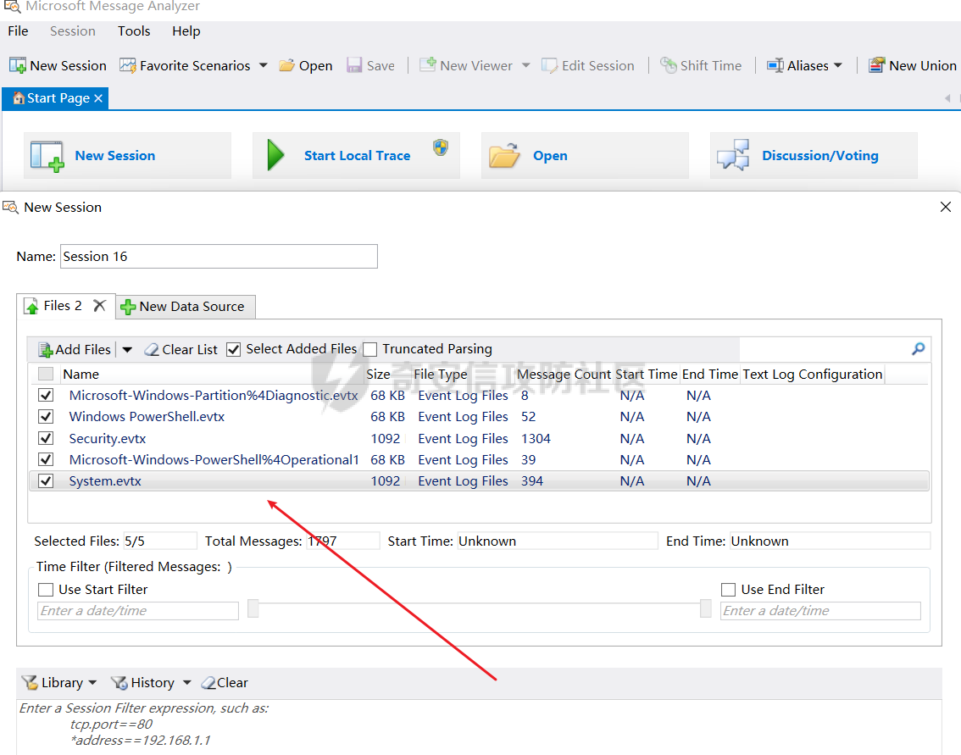Click the Clear filter button

tap(225, 682)
